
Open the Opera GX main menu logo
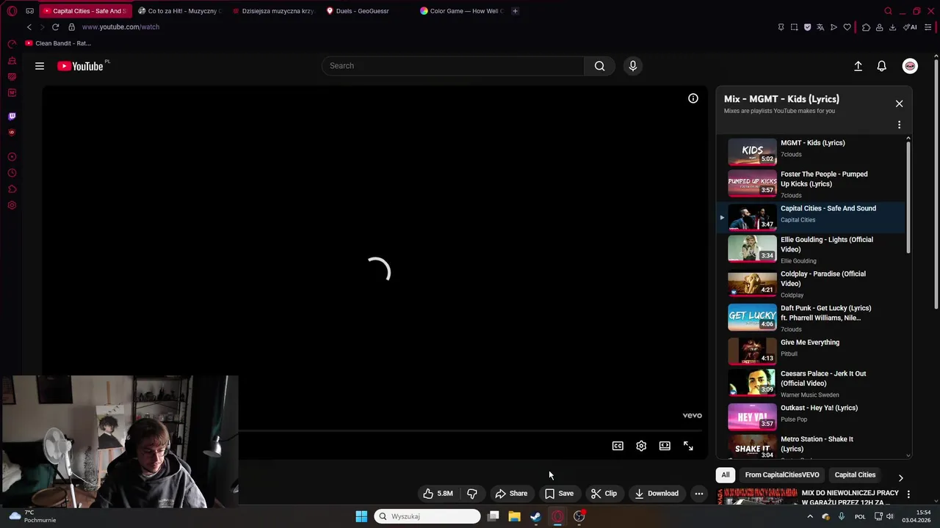pos(12,11)
